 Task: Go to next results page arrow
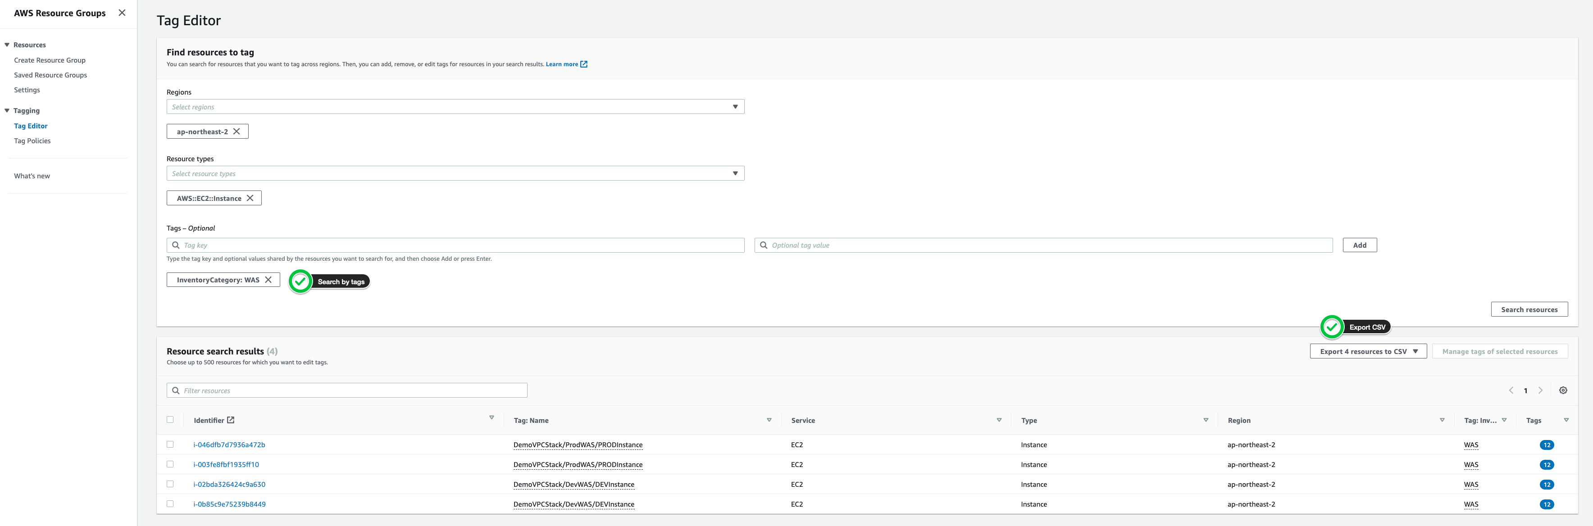tap(1540, 390)
